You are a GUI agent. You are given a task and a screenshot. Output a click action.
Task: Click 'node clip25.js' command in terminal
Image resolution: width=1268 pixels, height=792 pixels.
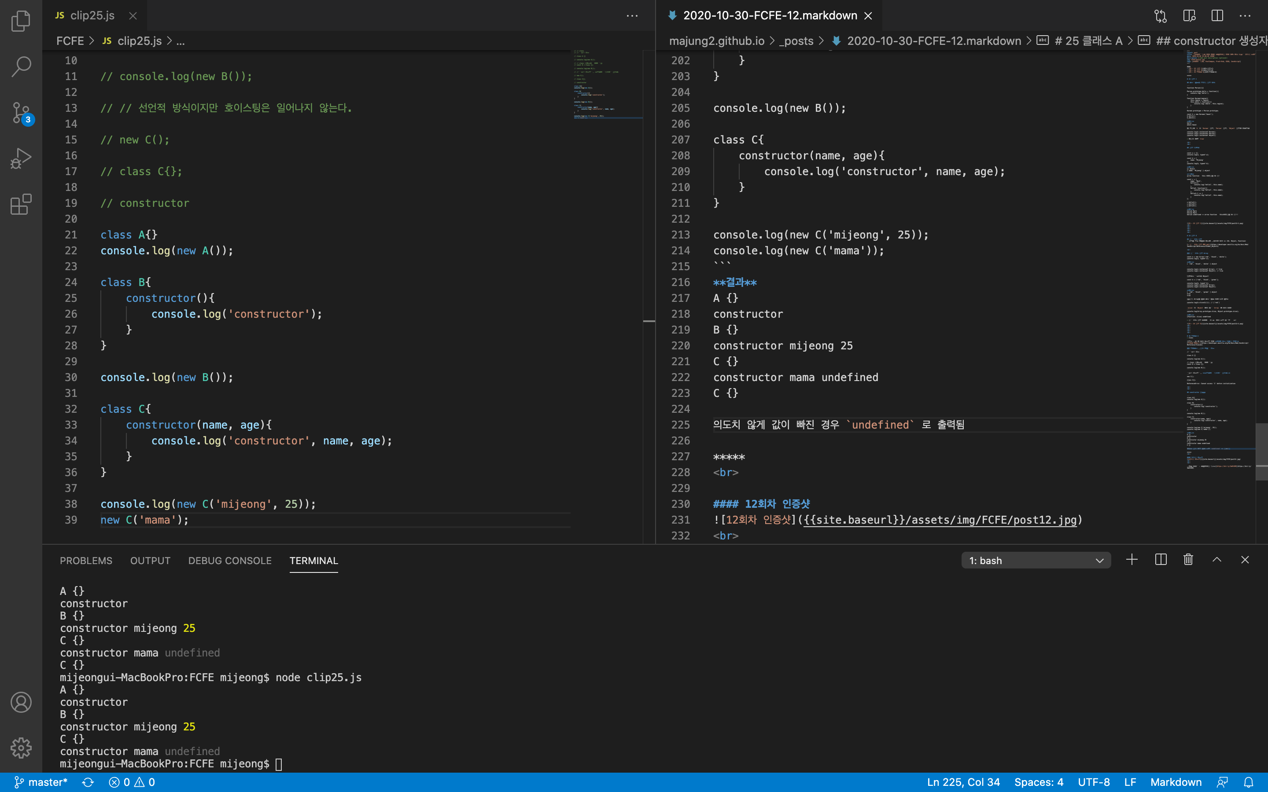(319, 678)
